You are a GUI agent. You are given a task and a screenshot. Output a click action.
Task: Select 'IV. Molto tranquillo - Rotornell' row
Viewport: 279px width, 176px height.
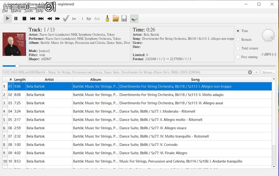(x=137, y=137)
